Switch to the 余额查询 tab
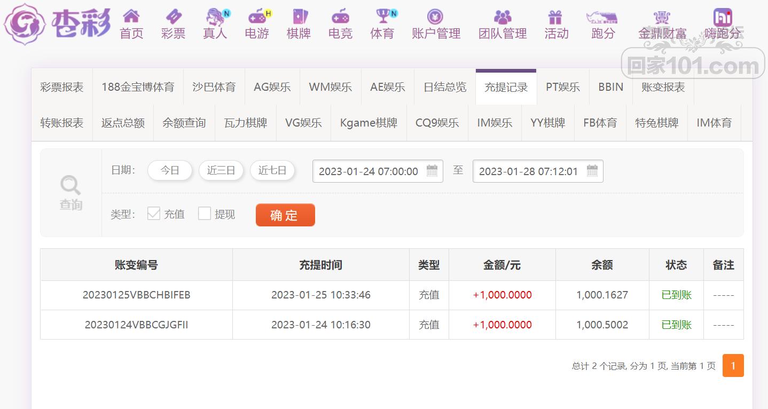The image size is (768, 409). [184, 123]
